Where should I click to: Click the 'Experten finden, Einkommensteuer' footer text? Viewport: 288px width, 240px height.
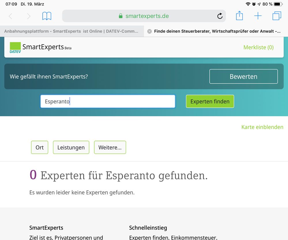(x=173, y=237)
